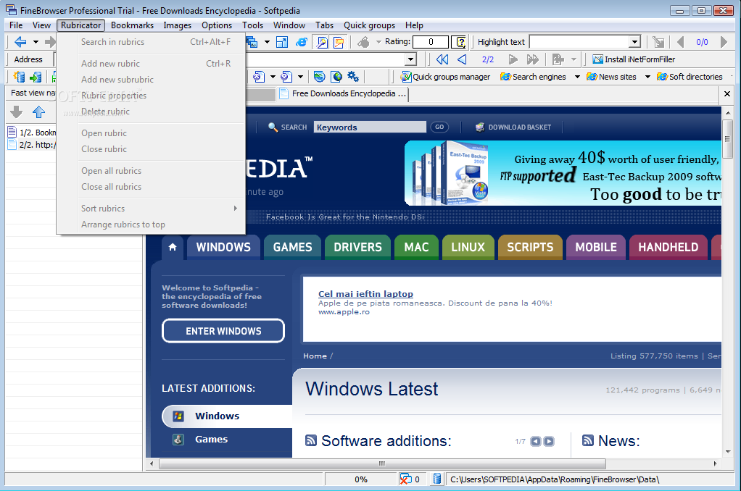
Task: Click the full-screen expand window icon
Action: pyautogui.click(x=282, y=42)
